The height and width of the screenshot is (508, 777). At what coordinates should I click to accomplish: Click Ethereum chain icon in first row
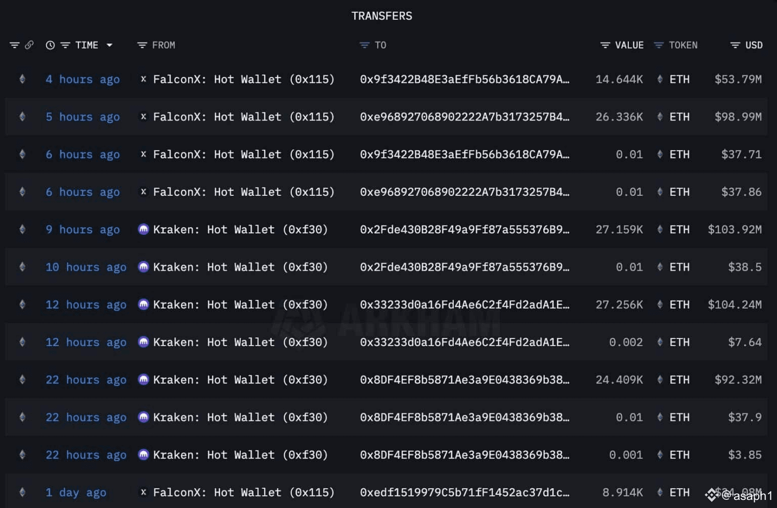tap(22, 79)
